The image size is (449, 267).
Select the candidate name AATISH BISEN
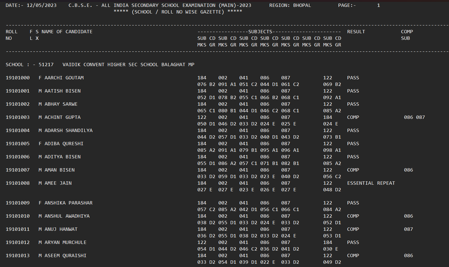tap(62, 91)
